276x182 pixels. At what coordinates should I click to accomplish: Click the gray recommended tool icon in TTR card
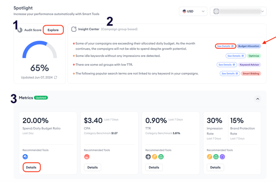[148, 157]
